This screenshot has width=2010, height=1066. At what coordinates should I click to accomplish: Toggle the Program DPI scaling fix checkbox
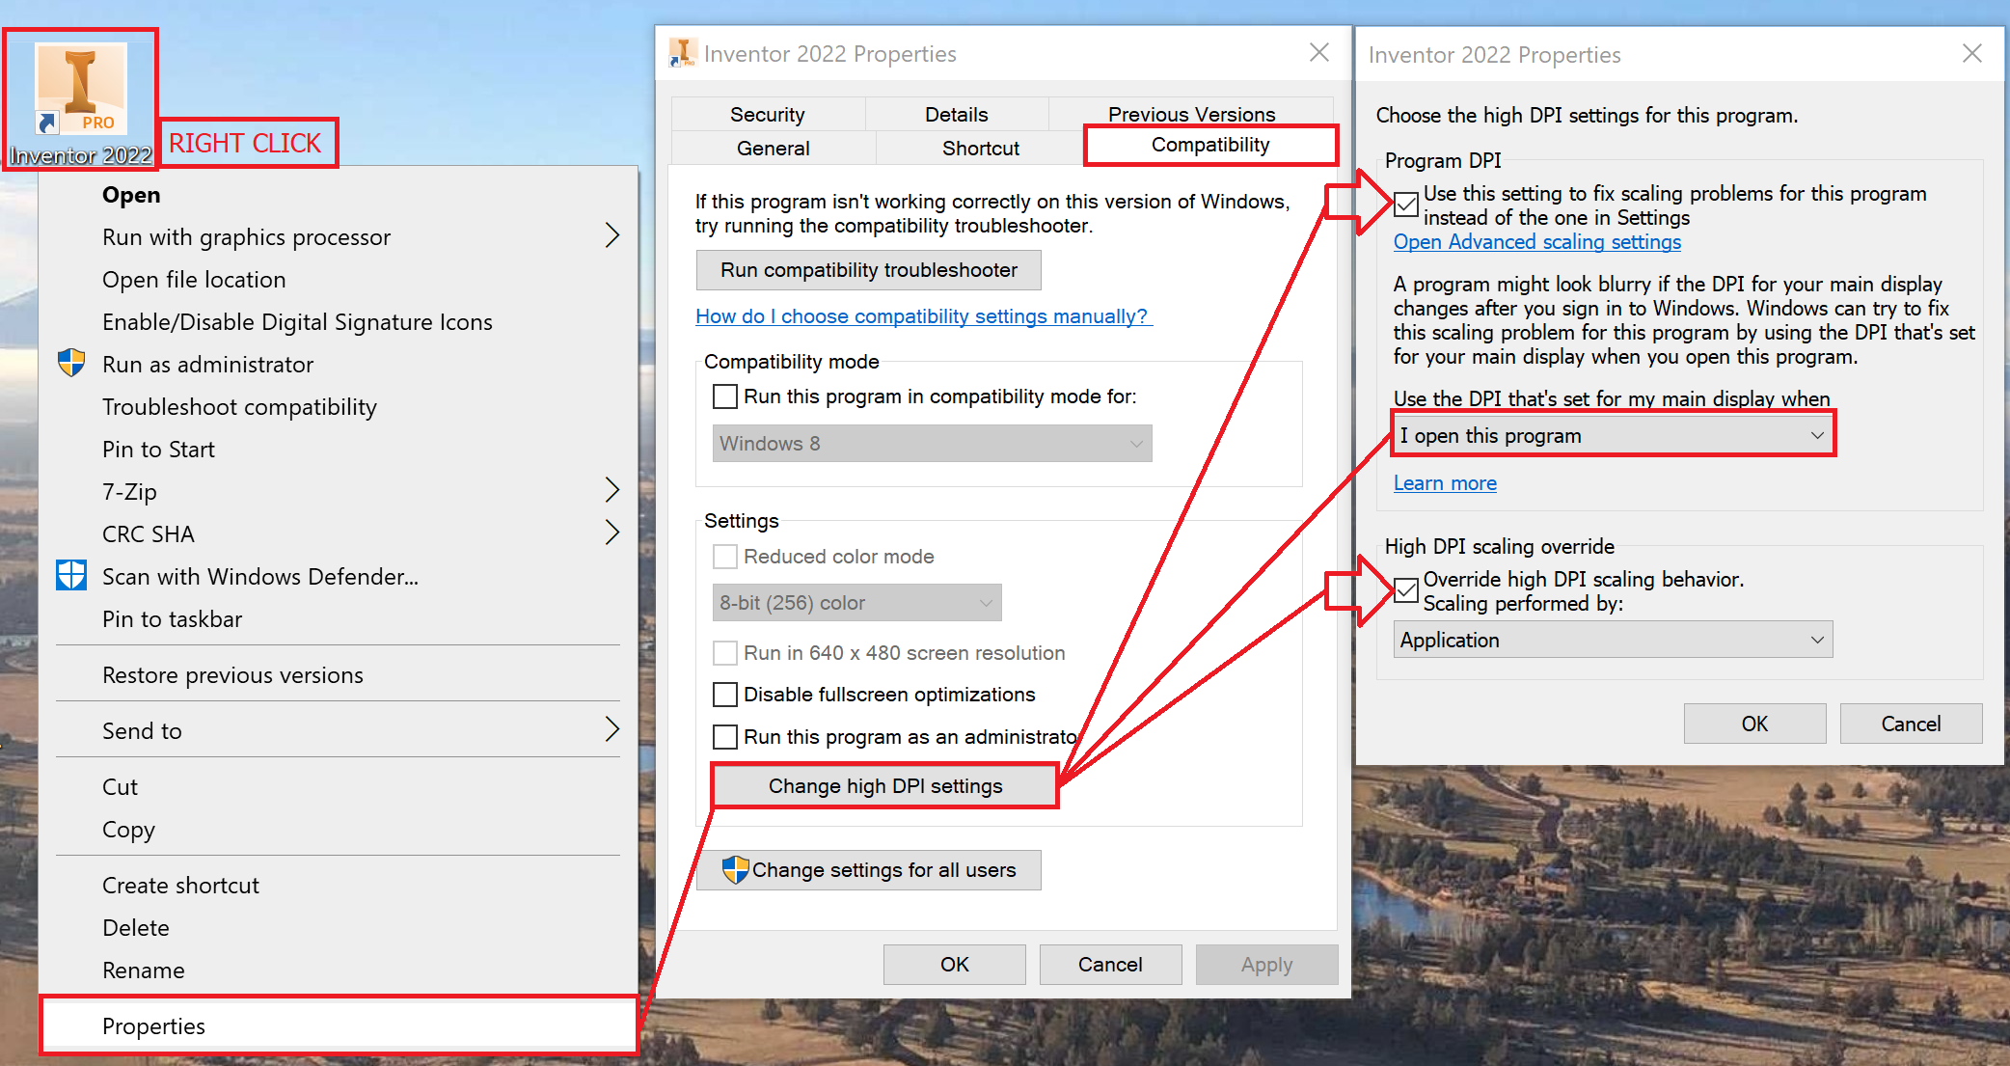point(1406,204)
